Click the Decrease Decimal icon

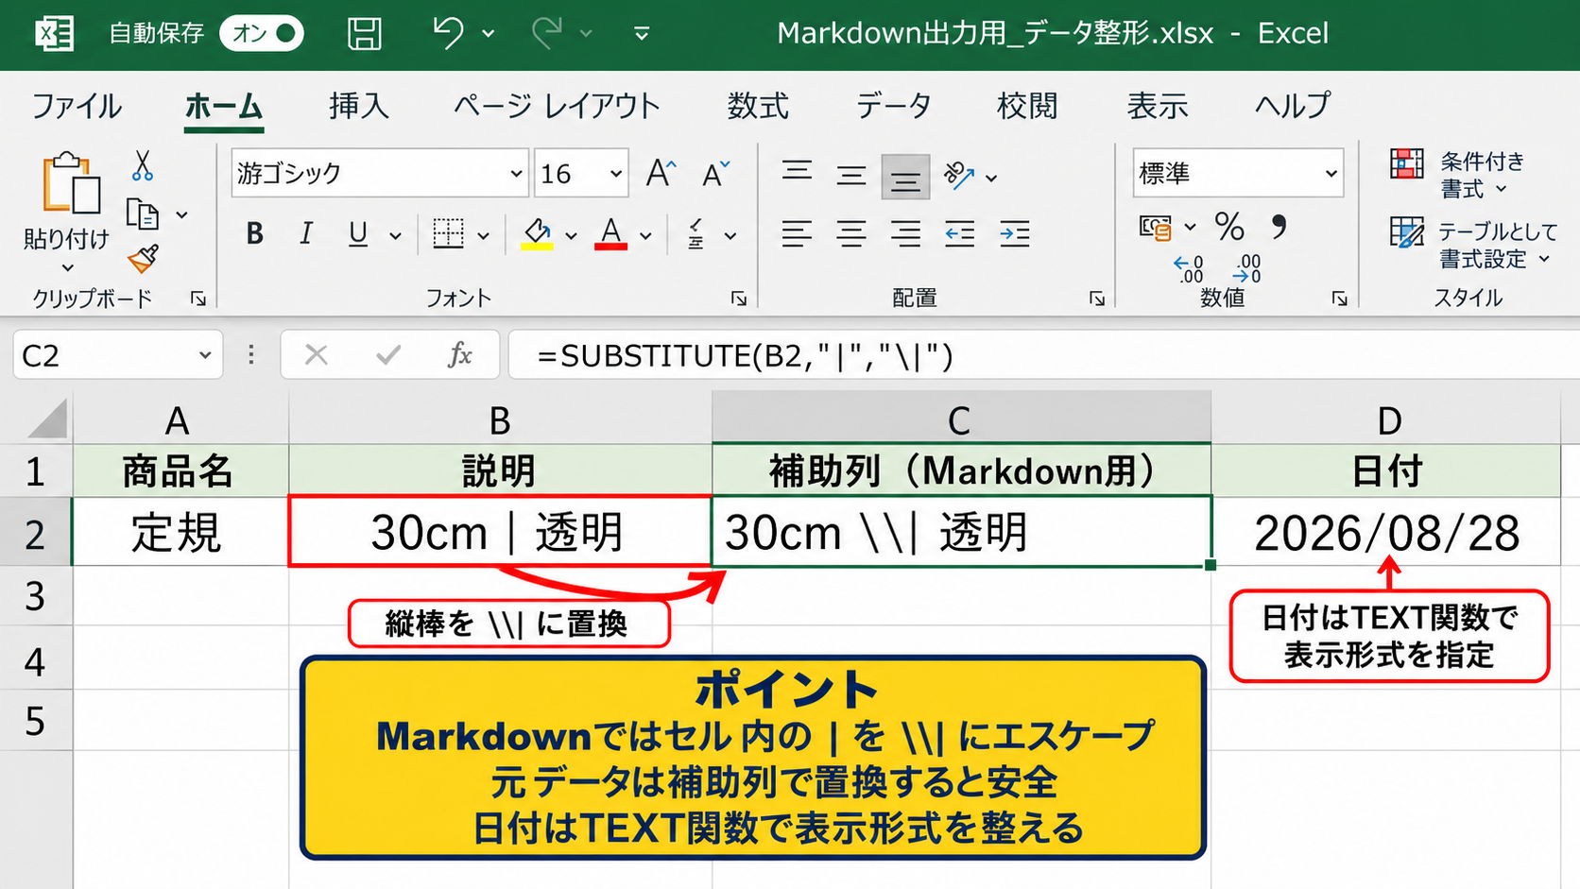tap(1247, 269)
